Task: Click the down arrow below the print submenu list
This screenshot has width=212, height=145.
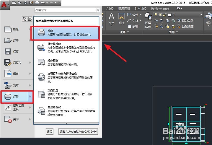Action: (x=66, y=123)
